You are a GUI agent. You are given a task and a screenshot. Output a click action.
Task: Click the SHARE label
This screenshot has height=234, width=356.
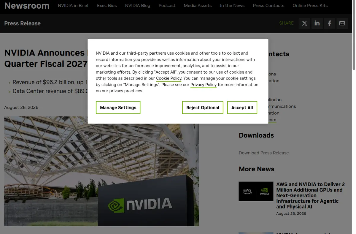(x=286, y=23)
